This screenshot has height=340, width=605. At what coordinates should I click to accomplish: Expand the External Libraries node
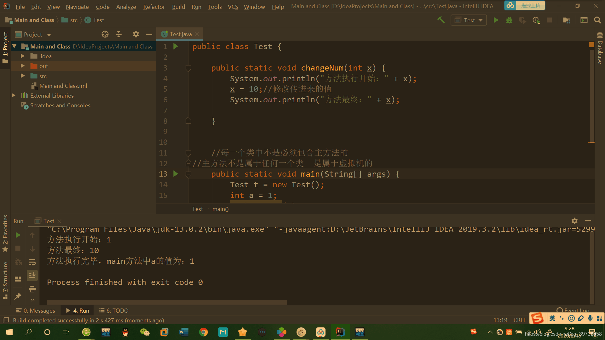(x=14, y=95)
